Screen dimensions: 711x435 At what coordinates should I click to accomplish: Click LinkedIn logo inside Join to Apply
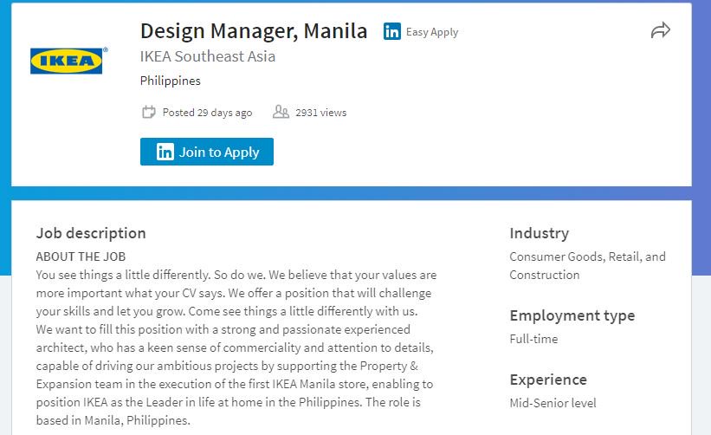pyautogui.click(x=165, y=152)
